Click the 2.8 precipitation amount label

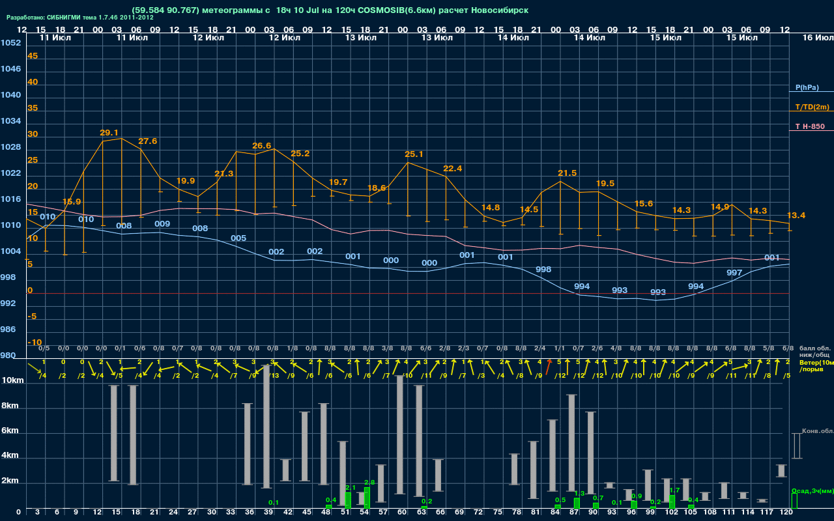[369, 483]
